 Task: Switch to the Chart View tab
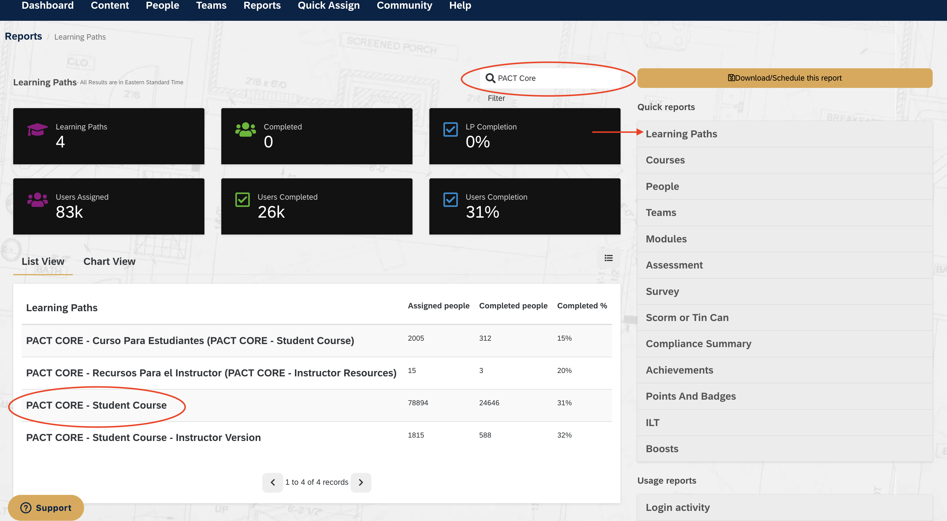(x=109, y=261)
